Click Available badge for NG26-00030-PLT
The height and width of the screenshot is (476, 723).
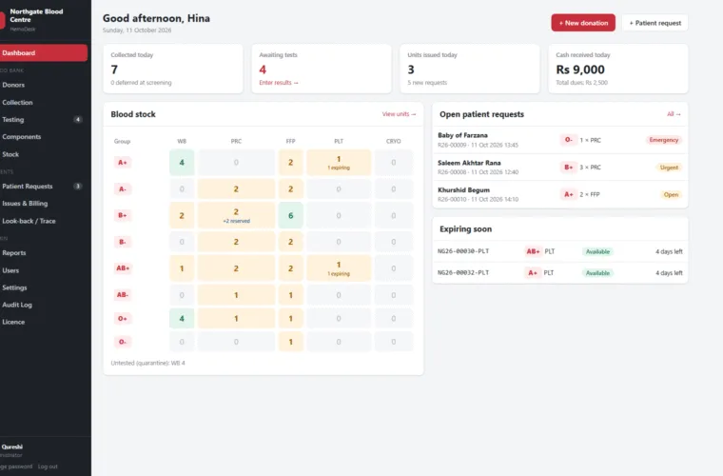coord(597,251)
